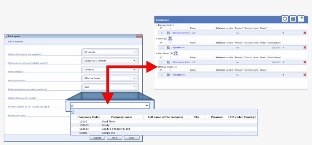The width and height of the screenshot is (312, 145).
Task: Expand details chevron on Effective Owner Alphabet row
Action: (x=283, y=75)
